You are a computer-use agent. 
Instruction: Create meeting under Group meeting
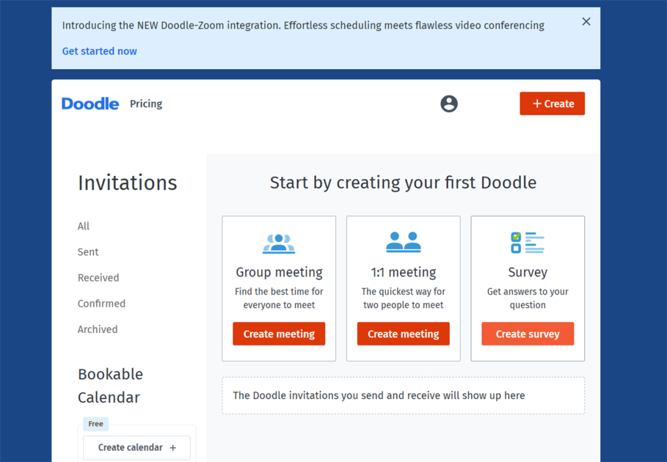279,334
